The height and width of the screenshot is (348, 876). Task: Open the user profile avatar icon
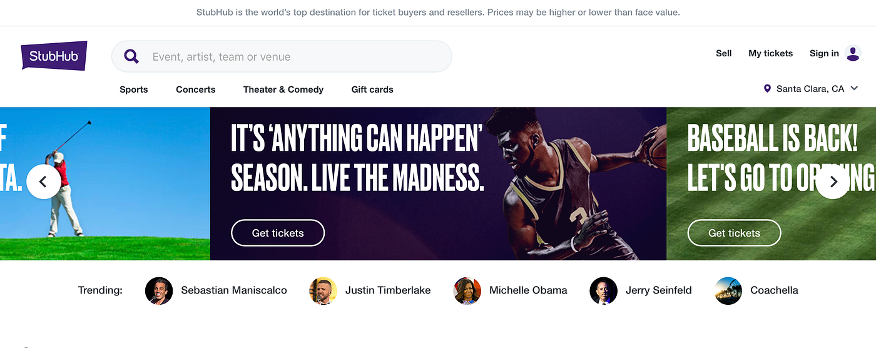(x=853, y=53)
